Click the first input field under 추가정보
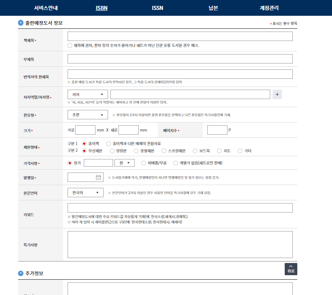The width and height of the screenshot is (332, 295). (x=180, y=289)
